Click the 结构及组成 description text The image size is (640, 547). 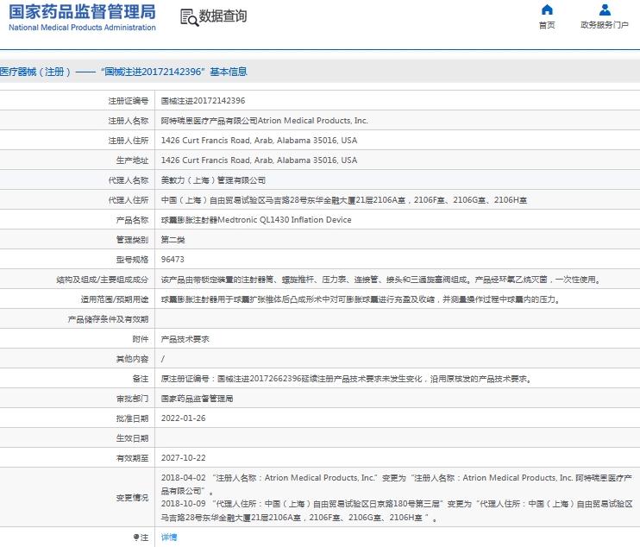381,280
